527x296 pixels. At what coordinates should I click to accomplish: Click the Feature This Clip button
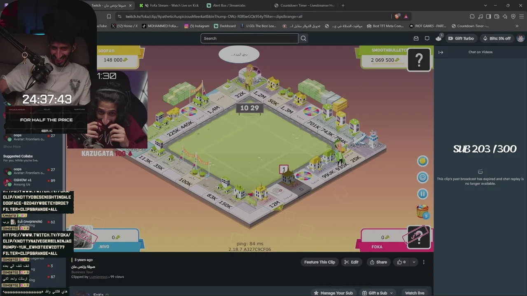[x=319, y=262]
